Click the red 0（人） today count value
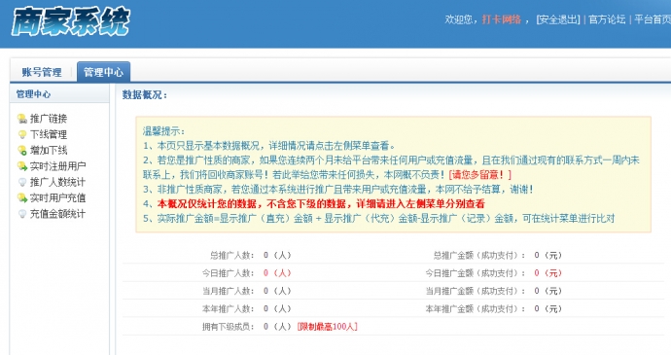Viewport: 671px width, 355px height. click(277, 273)
